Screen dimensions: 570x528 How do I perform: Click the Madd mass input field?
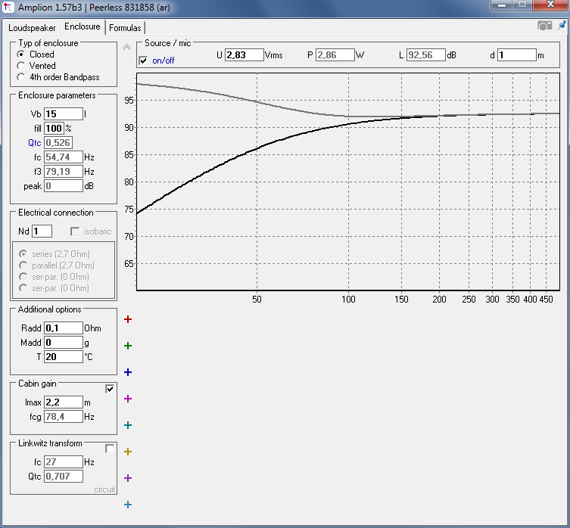[x=64, y=343]
